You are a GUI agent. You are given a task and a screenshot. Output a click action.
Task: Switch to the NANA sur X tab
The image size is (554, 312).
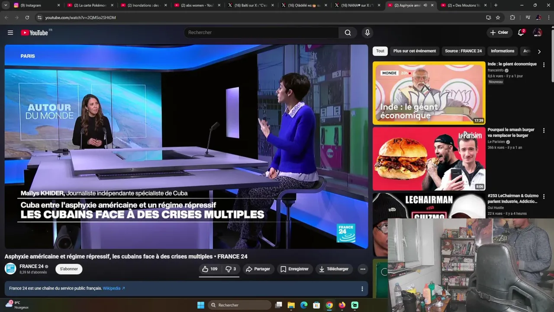coord(356,5)
